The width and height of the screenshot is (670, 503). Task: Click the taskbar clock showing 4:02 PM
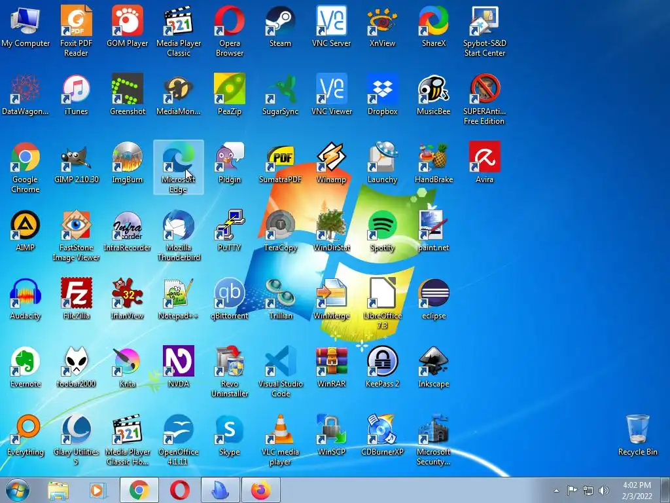[x=637, y=491]
